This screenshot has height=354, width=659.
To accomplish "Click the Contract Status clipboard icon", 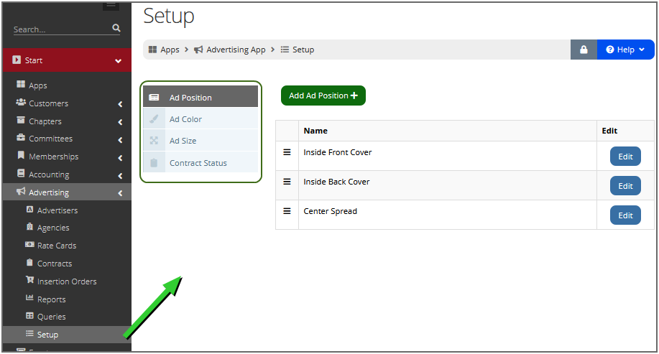I will point(154,163).
